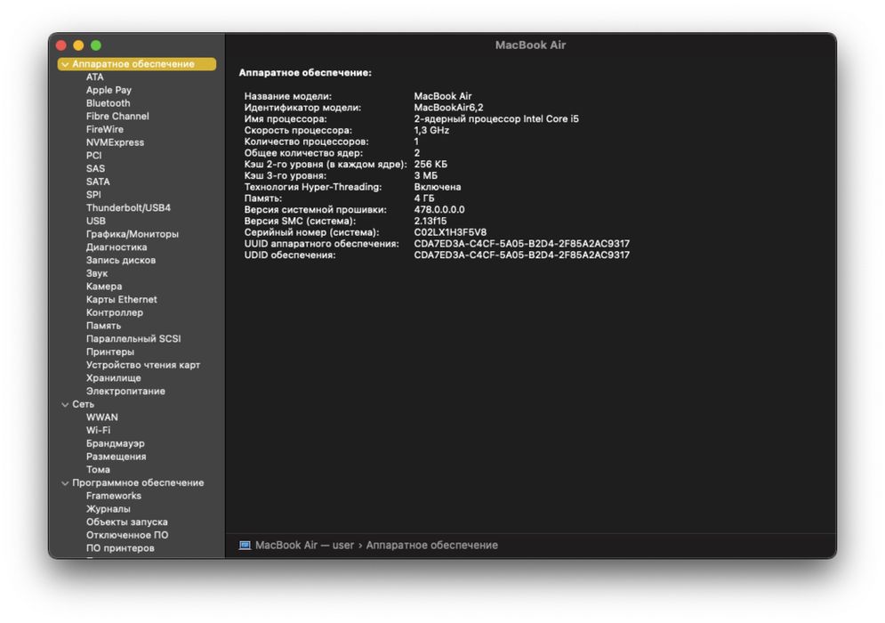Select FireWire in the sidebar

point(104,129)
